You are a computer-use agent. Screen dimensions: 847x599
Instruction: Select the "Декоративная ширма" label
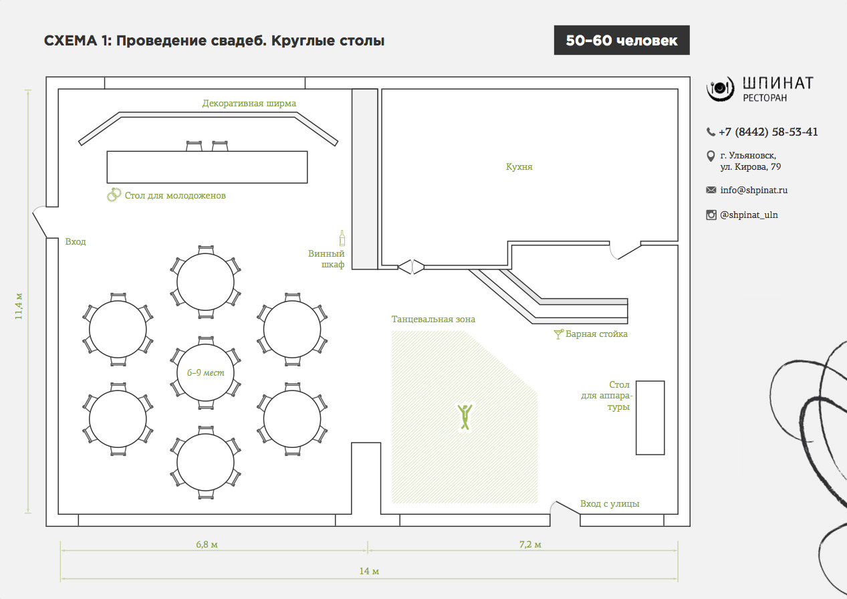tap(249, 103)
